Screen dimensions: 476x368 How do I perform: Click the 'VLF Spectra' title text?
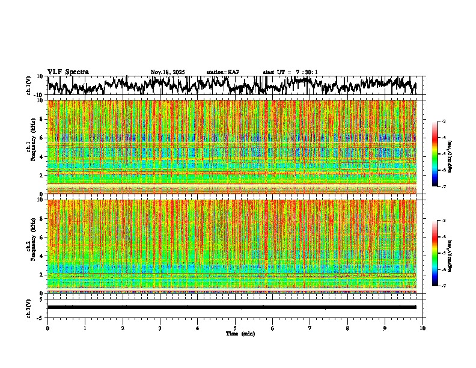[x=68, y=72]
